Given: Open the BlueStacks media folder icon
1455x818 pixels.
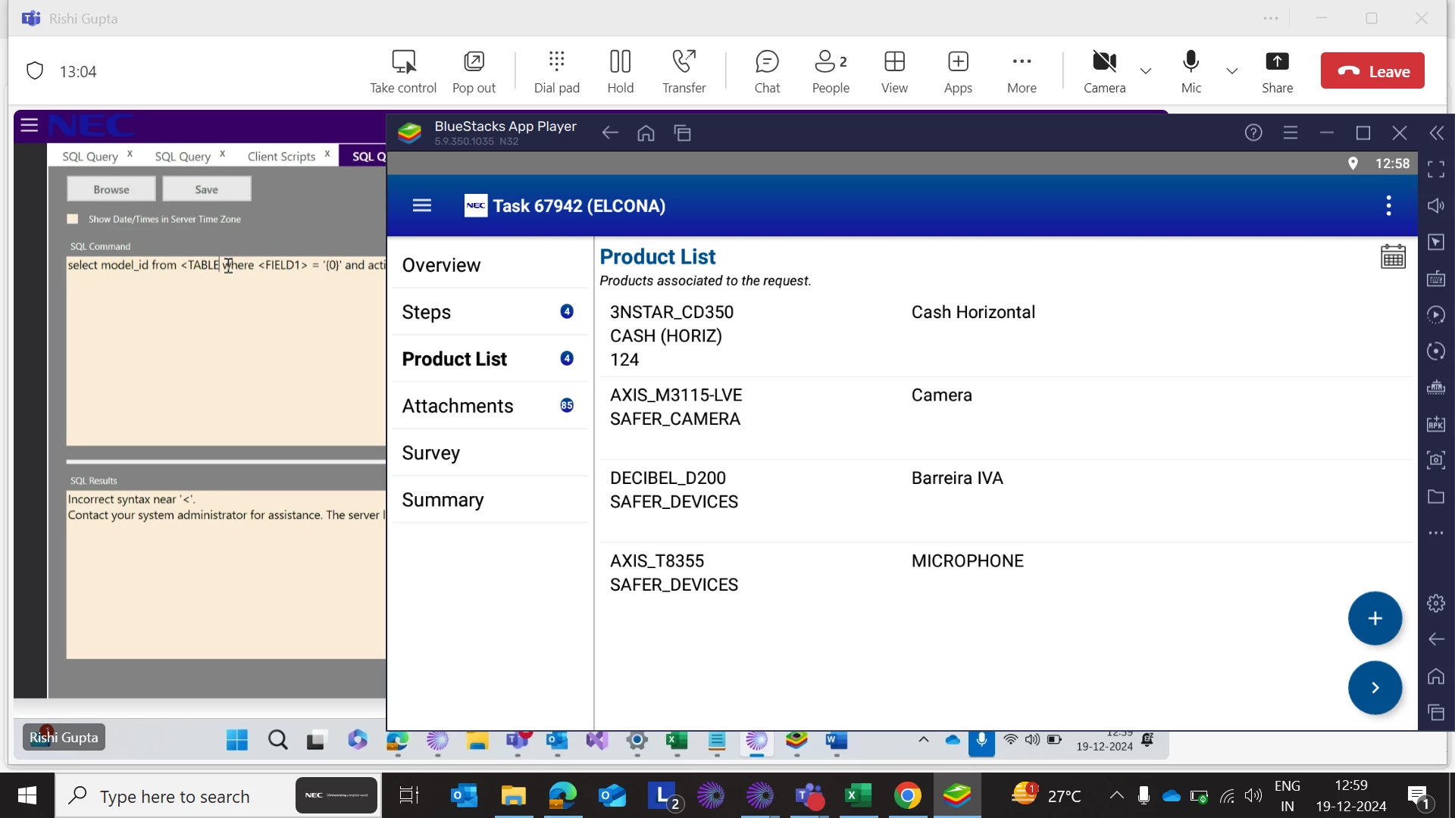Looking at the screenshot, I should (1436, 496).
